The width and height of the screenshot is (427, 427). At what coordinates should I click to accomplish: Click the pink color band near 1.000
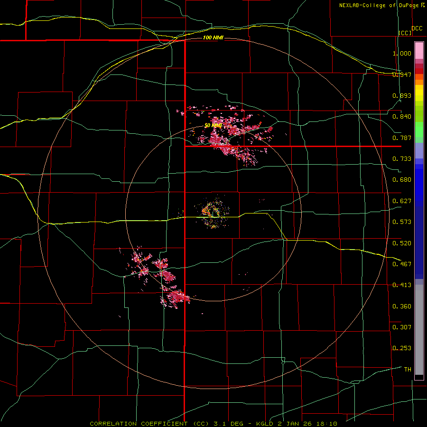click(419, 50)
